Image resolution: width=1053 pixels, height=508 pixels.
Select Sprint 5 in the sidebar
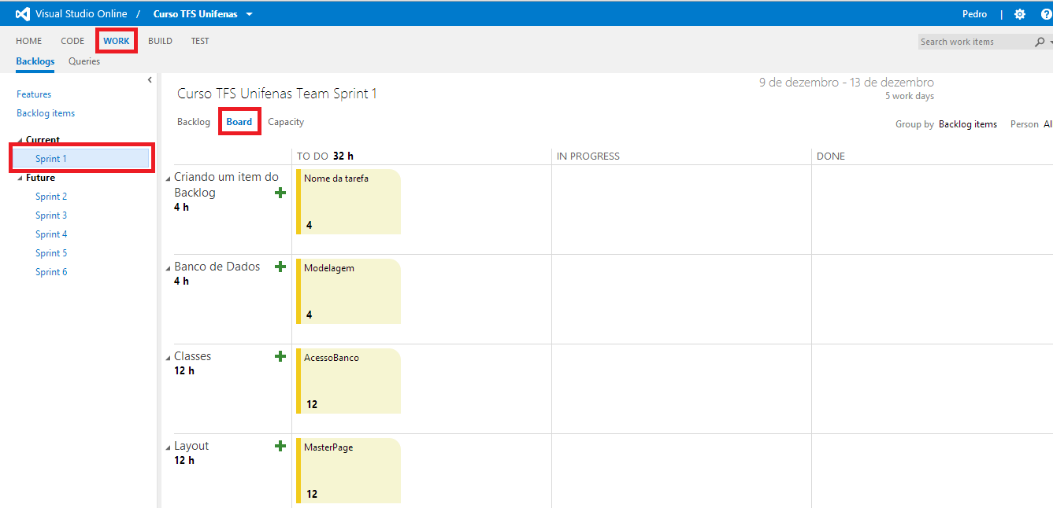point(51,253)
